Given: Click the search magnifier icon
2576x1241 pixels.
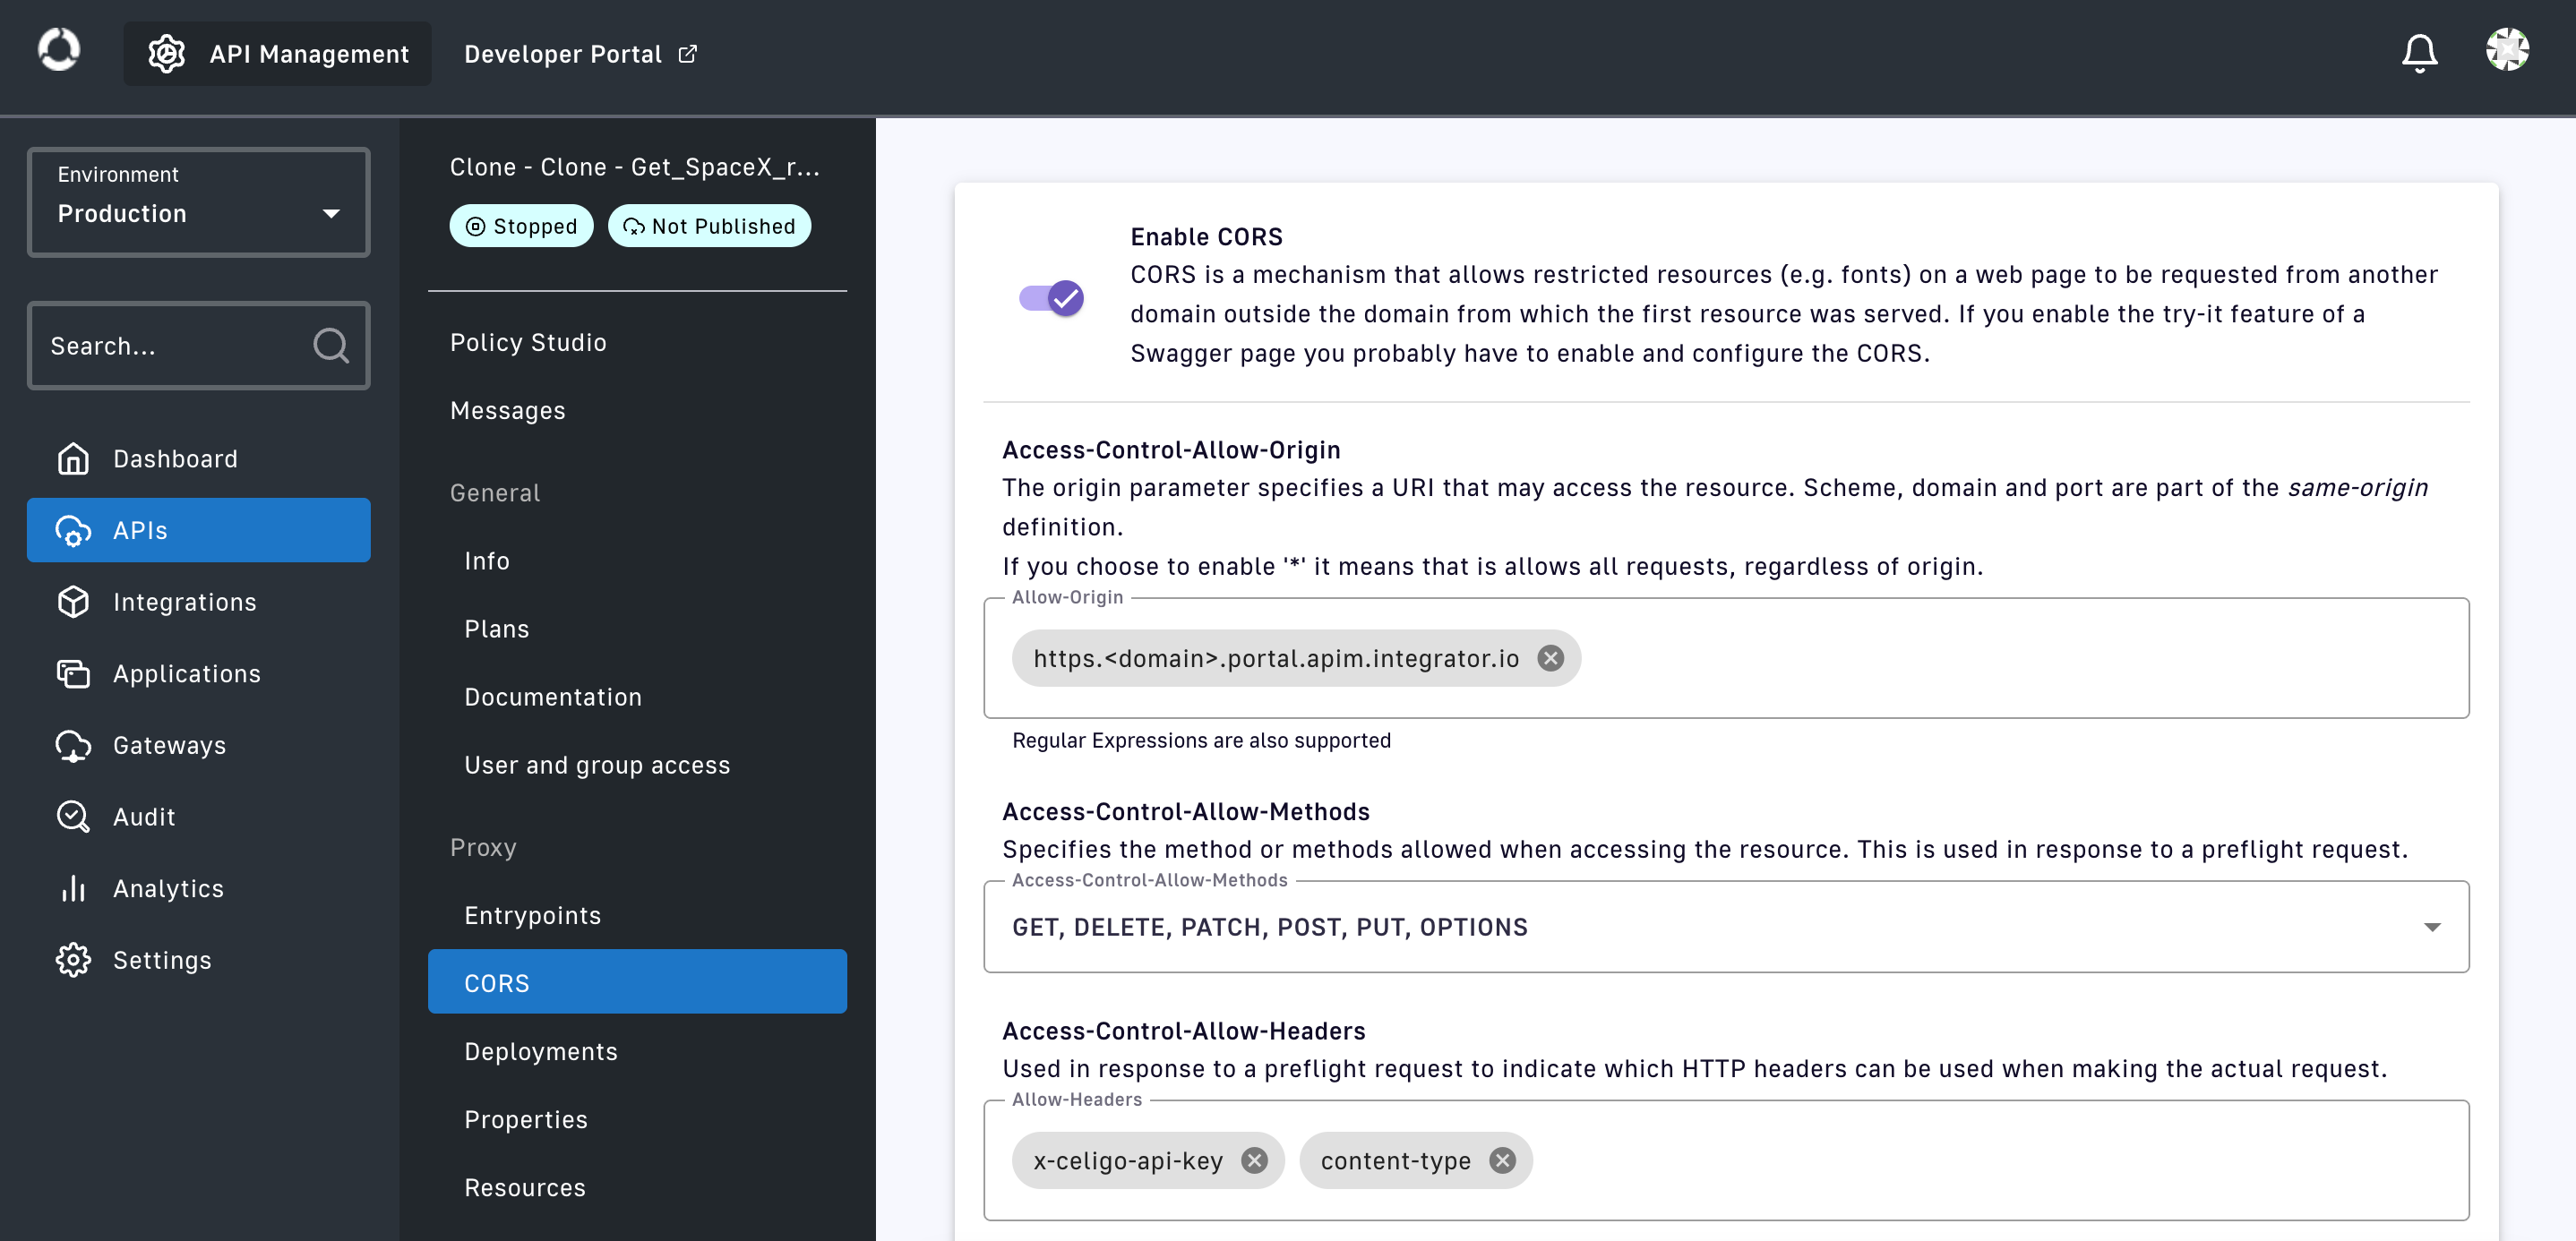Looking at the screenshot, I should click(331, 345).
